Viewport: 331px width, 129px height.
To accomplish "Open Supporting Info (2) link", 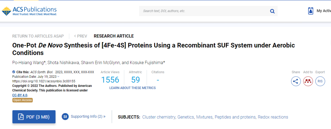I will point(88,116).
